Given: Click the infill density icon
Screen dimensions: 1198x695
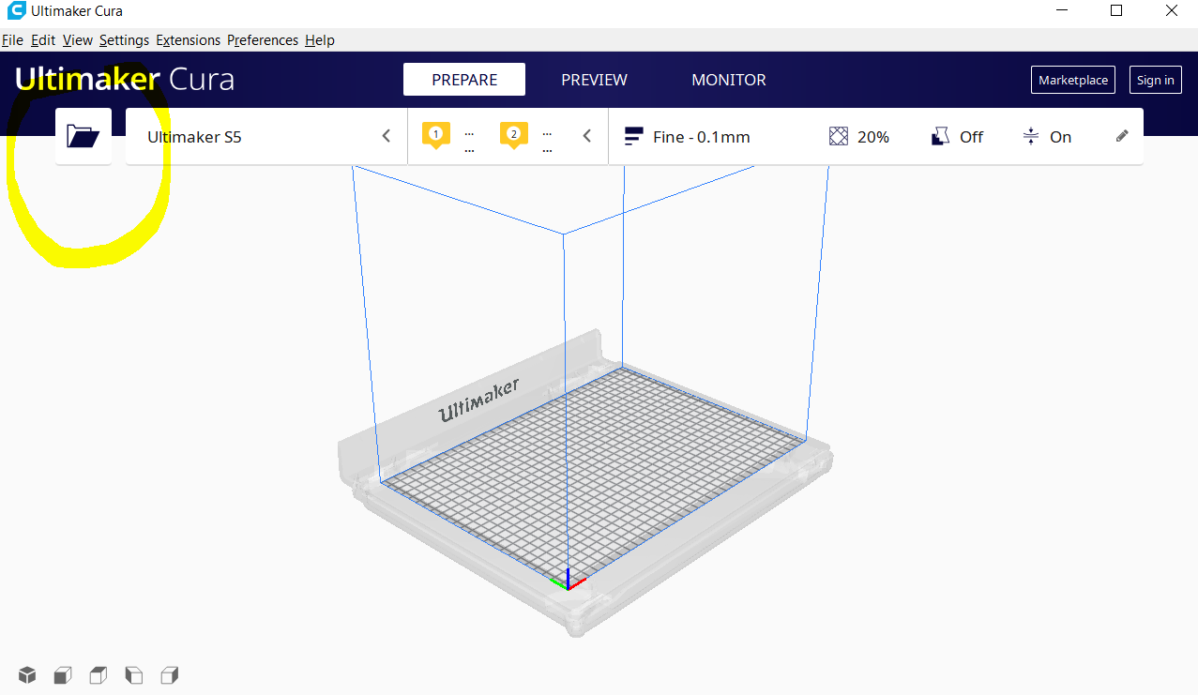Looking at the screenshot, I should coord(839,137).
